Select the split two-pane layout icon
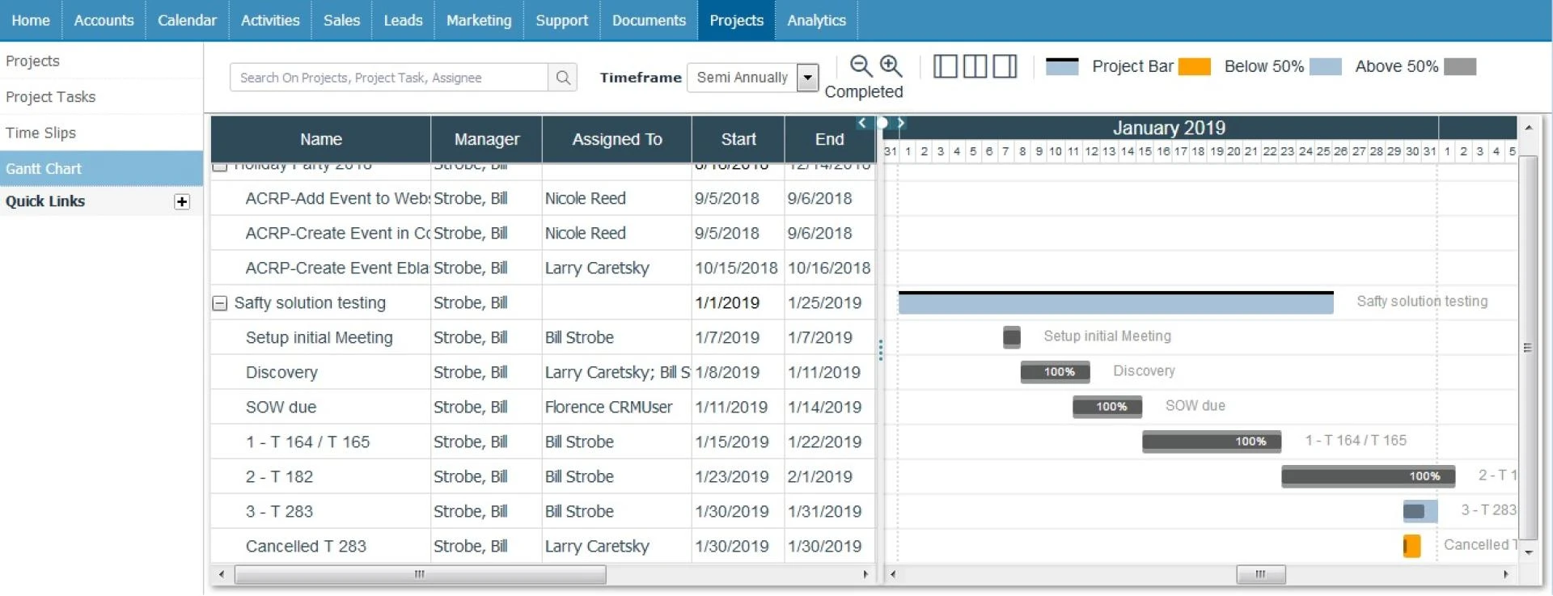This screenshot has height=596, width=1553. point(975,66)
